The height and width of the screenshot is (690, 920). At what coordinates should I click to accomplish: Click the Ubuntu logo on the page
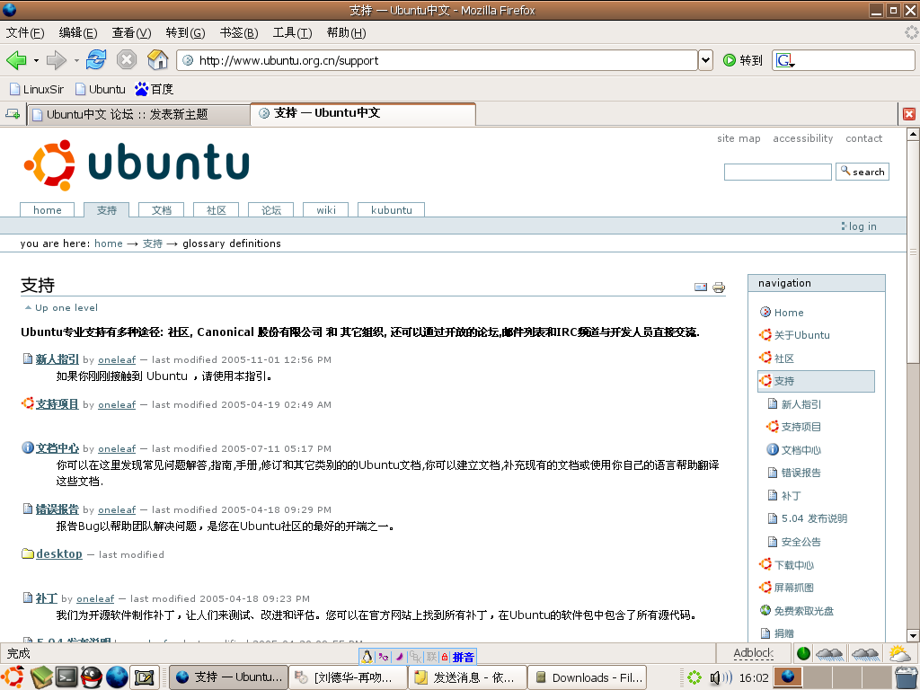[137, 165]
